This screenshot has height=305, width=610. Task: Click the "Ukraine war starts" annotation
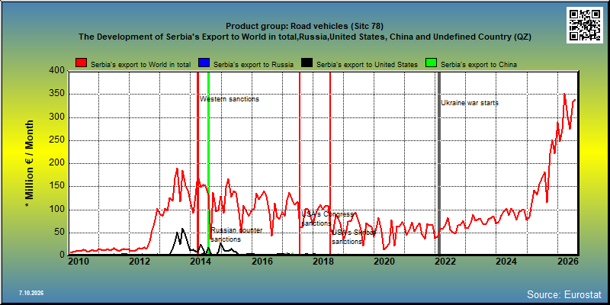(470, 103)
